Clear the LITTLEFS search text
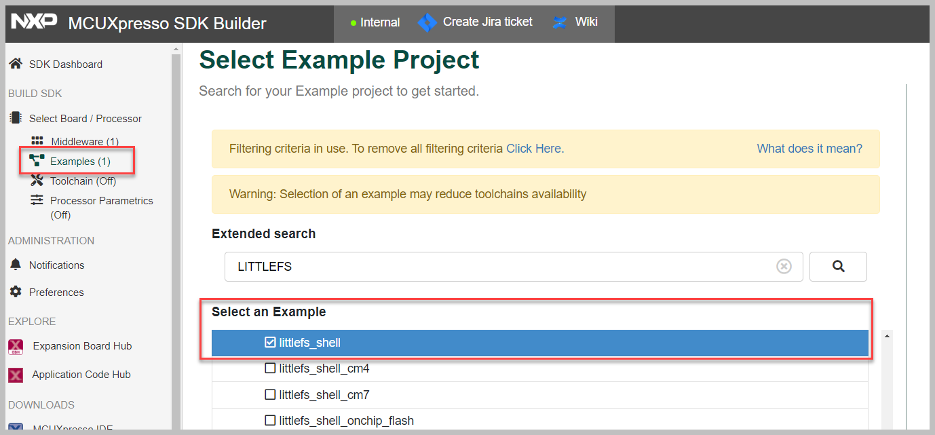The height and width of the screenshot is (435, 935). tap(784, 267)
